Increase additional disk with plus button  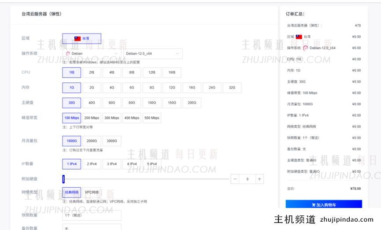(x=259, y=179)
